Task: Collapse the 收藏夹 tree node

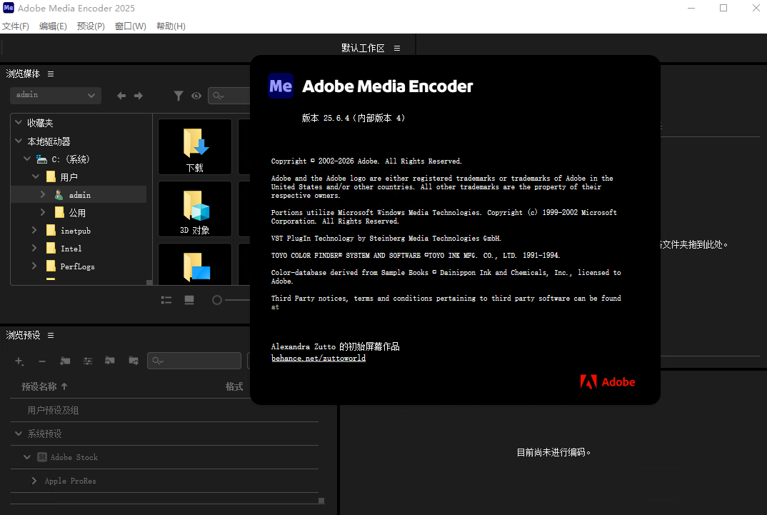Action: click(x=19, y=122)
